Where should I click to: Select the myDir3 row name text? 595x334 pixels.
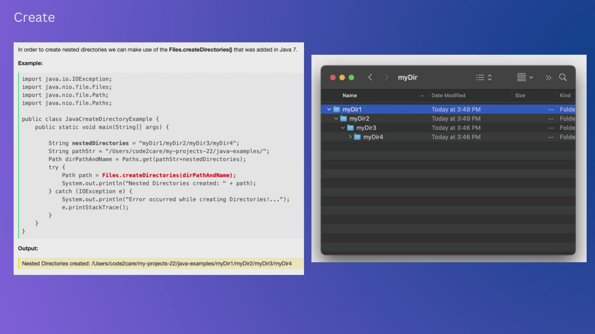366,128
